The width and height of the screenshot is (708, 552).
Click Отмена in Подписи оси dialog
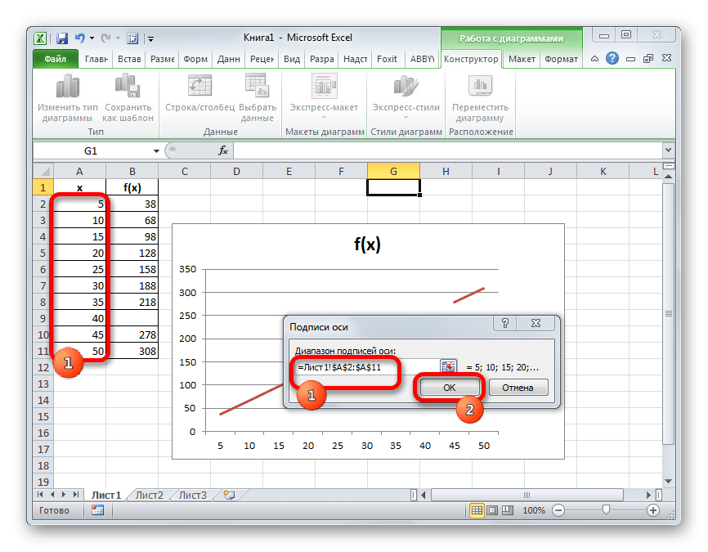(518, 388)
